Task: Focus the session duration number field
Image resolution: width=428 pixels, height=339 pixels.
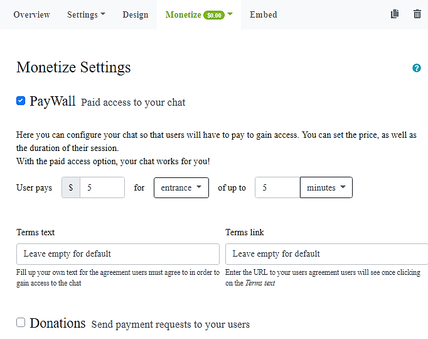Action: pos(277,187)
